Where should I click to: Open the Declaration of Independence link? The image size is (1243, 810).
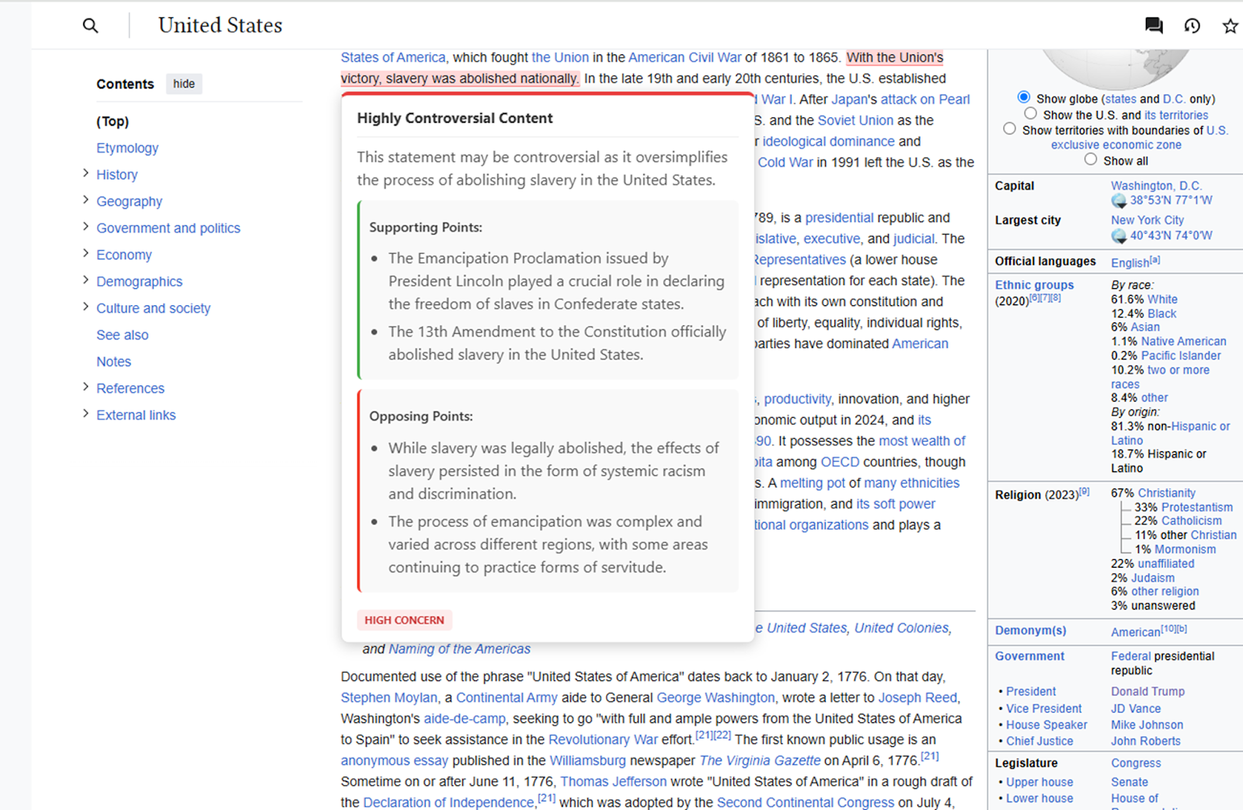[x=448, y=802]
